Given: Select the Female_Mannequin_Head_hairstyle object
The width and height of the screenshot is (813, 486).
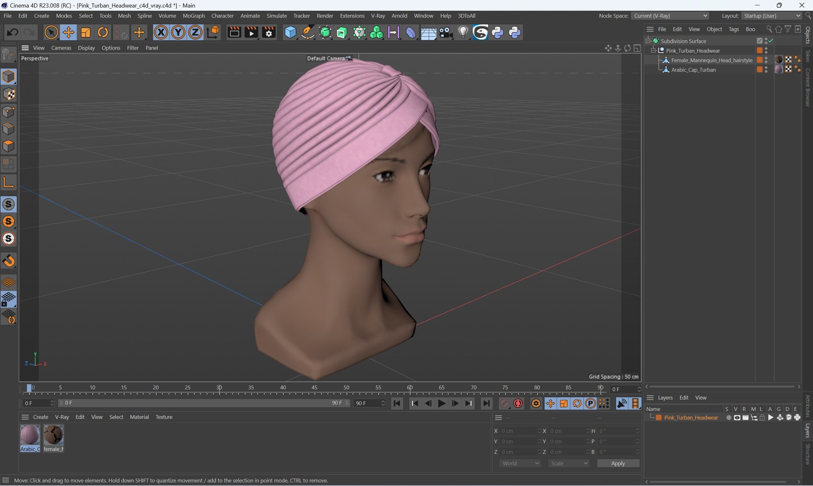Looking at the screenshot, I should click(x=712, y=60).
